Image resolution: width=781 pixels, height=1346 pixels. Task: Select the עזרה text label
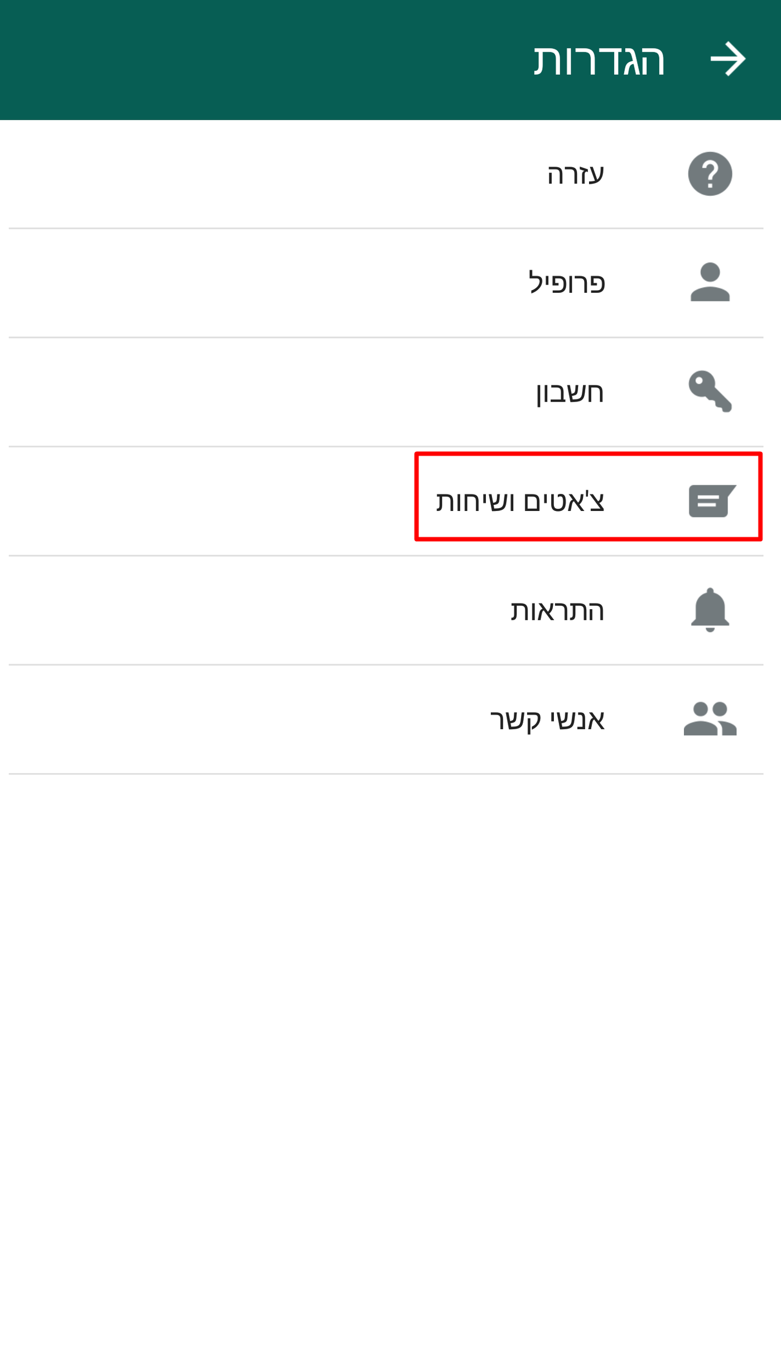click(575, 173)
